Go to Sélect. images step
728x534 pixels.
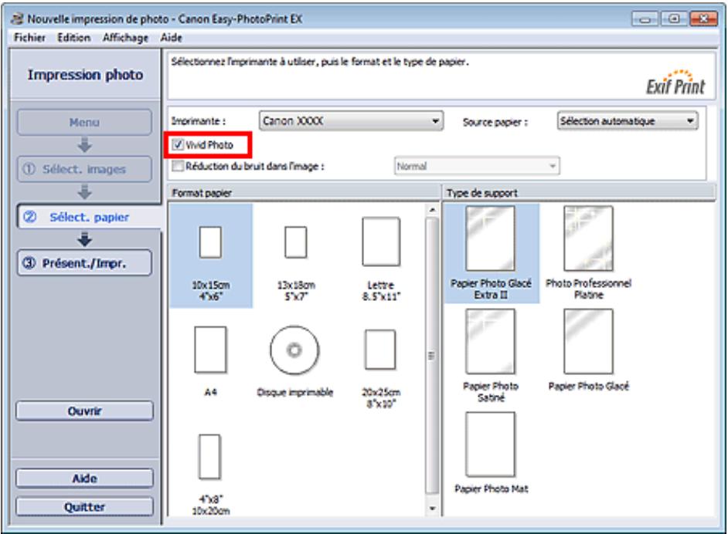(84, 169)
